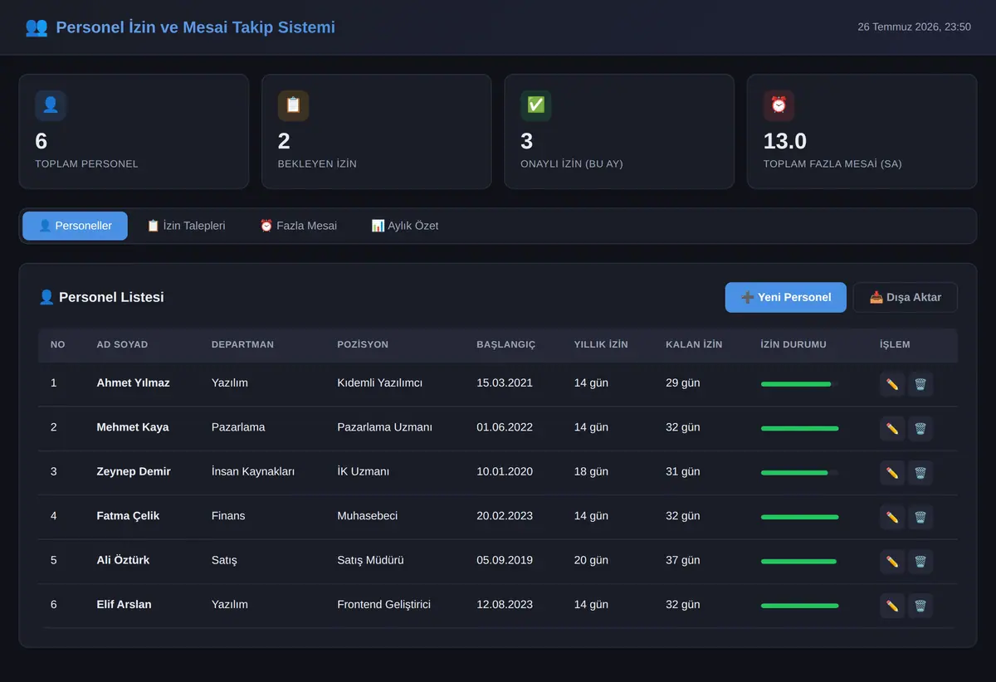996x682 pixels.
Task: Click Ahmet Yılmaz's leave status bar
Action: pos(799,384)
